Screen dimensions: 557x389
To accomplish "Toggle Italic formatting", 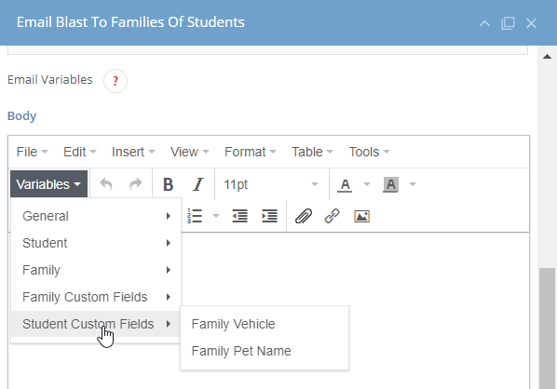I will pyautogui.click(x=197, y=184).
